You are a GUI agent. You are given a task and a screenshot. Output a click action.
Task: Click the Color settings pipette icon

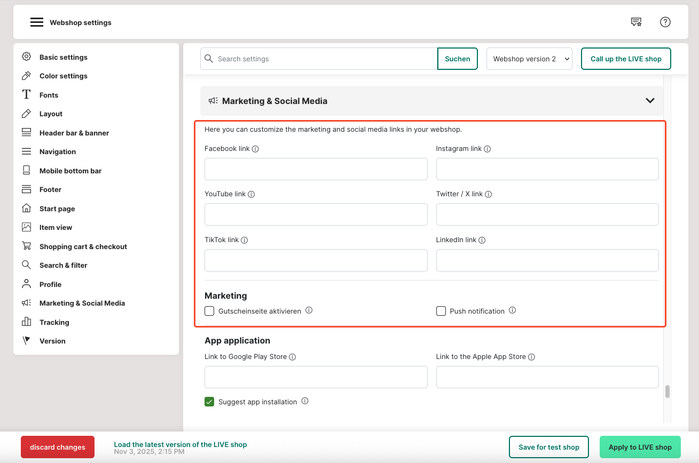coord(26,76)
